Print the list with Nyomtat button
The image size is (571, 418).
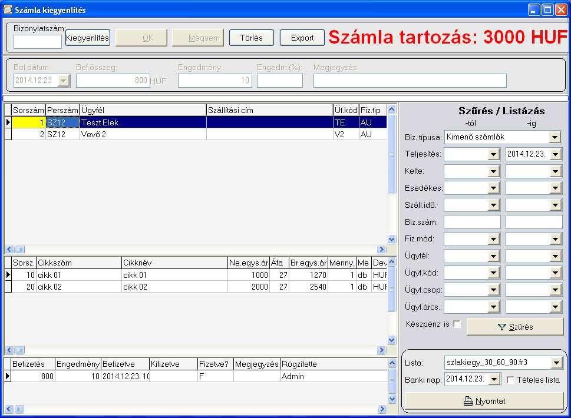tap(484, 401)
